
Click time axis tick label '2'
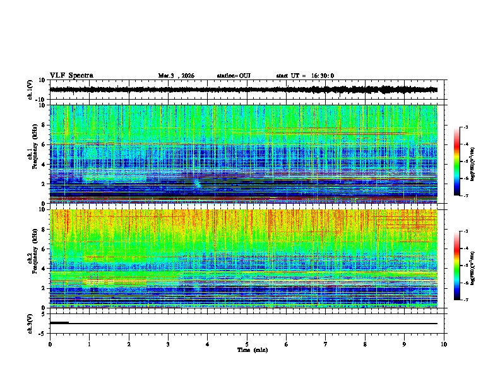129,344
